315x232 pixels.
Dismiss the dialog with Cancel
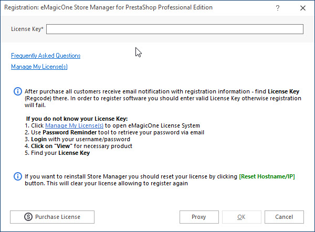(x=284, y=217)
